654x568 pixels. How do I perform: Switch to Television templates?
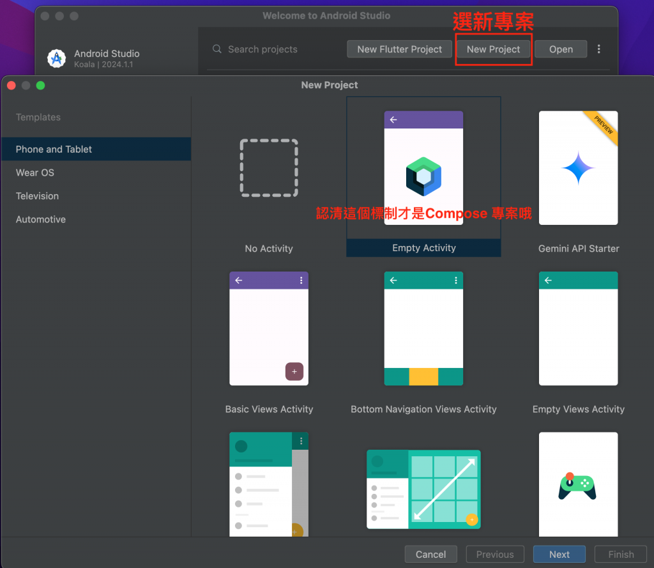tap(96, 196)
